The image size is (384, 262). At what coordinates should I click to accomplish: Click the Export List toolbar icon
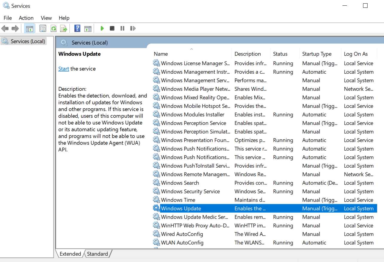pos(64,28)
